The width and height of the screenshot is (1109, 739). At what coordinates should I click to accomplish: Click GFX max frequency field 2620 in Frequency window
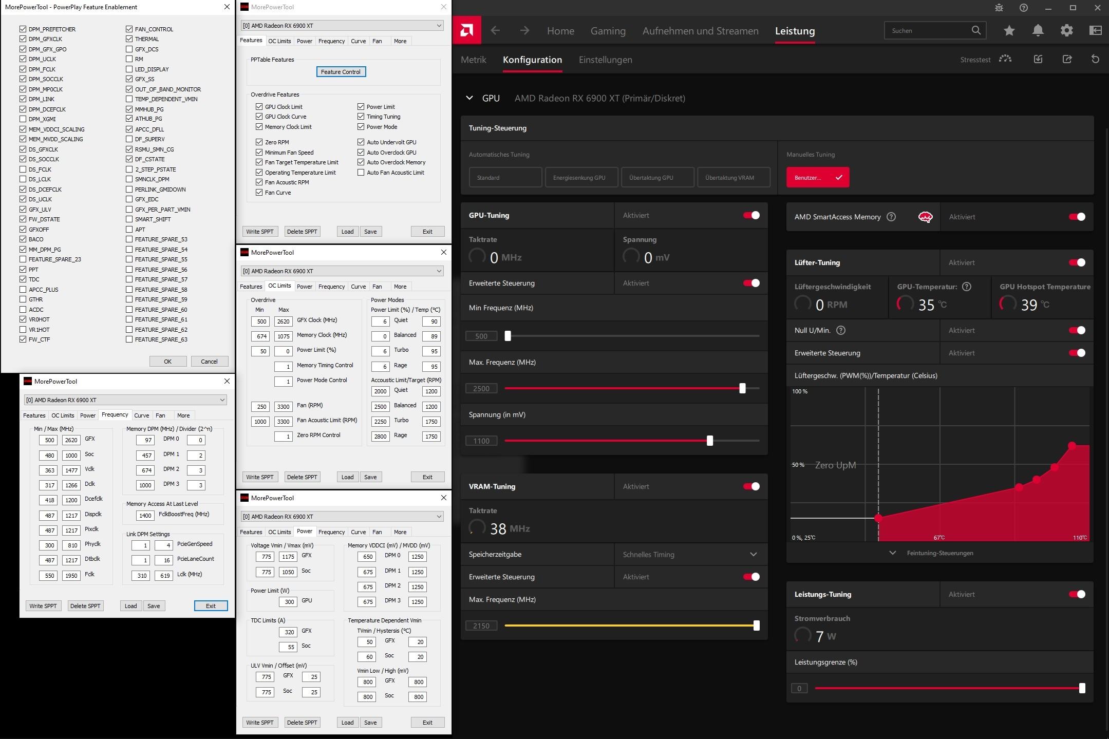point(71,440)
